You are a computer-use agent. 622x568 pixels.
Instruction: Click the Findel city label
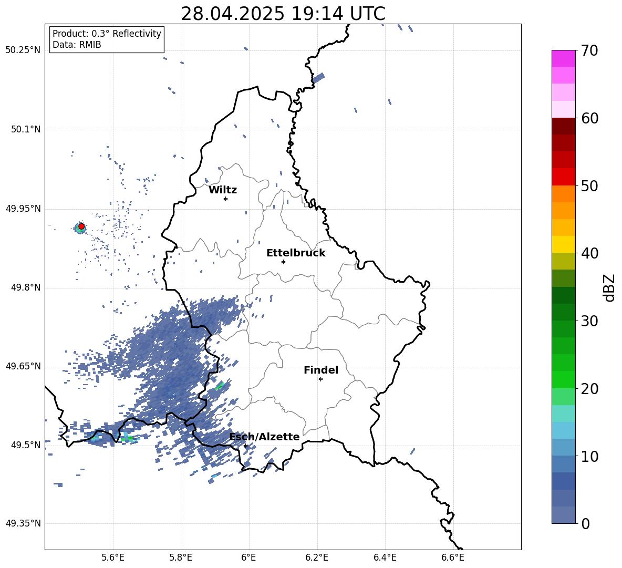tap(321, 370)
